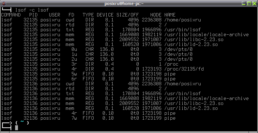Image resolution: width=258 pixels, height=133 pixels.
Task: Click the COMMAND column header
Action: 11,15
